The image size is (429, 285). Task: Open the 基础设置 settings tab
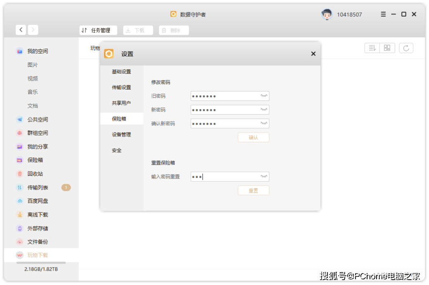point(122,72)
